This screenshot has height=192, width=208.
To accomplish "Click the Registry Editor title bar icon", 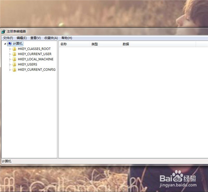I will click(3, 32).
